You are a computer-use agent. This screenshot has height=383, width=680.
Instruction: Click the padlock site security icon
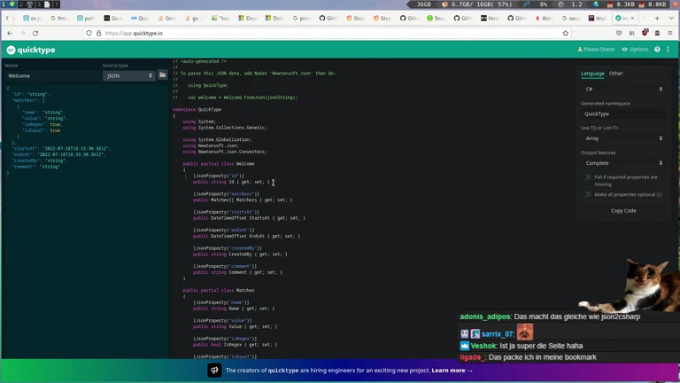98,33
